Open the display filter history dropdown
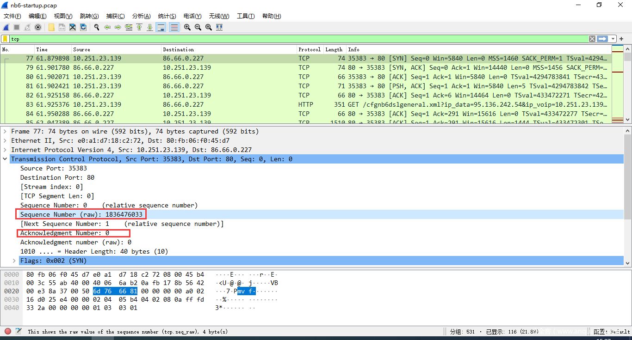 click(x=613, y=39)
